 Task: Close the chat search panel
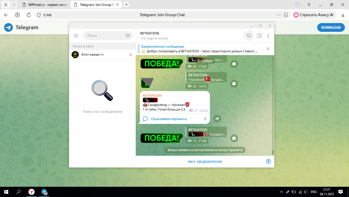[130, 55]
